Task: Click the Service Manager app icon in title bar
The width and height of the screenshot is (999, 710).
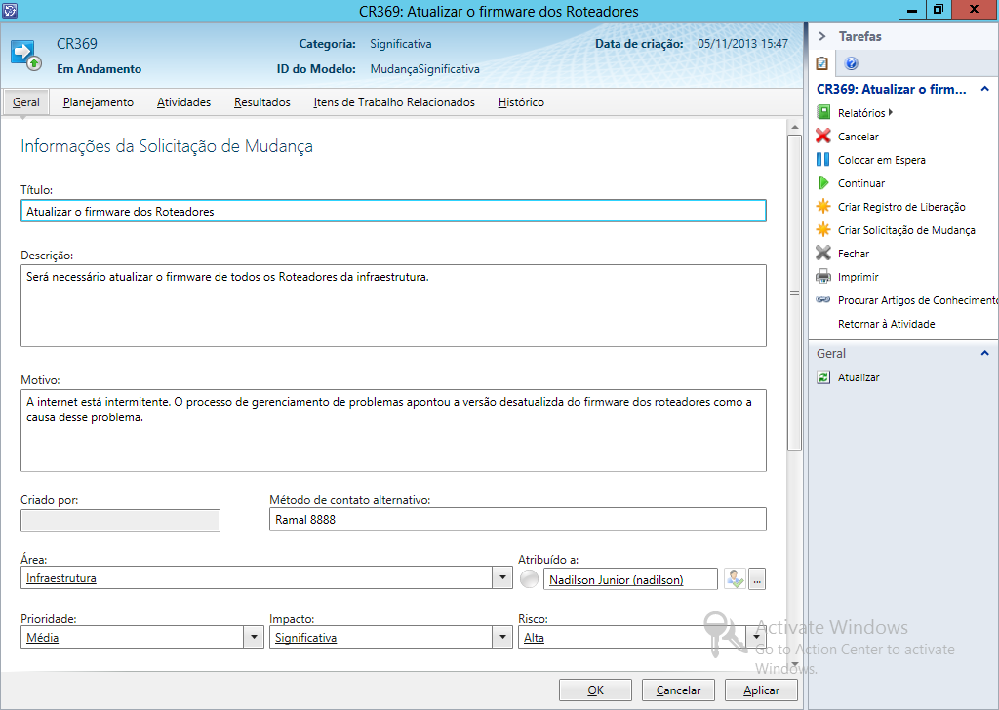Action: 10,10
